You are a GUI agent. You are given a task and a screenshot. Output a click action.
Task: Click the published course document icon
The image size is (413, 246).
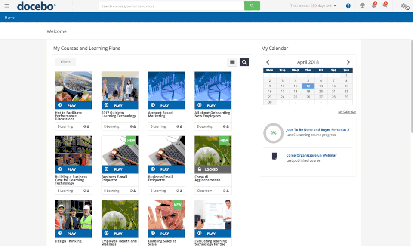(274, 156)
